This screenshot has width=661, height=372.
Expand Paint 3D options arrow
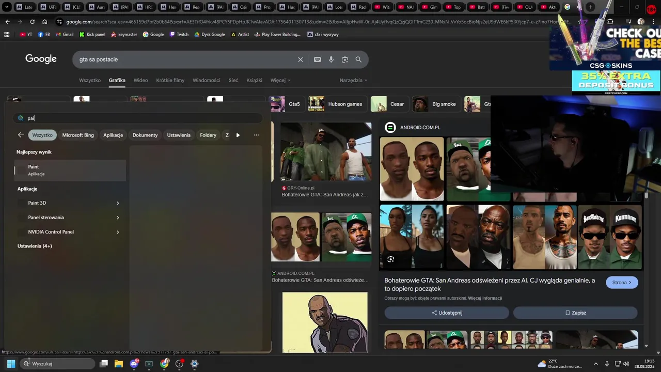(x=118, y=203)
